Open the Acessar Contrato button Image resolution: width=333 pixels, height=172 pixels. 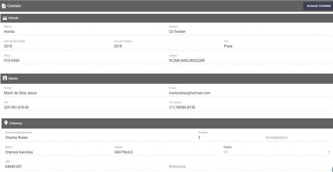click(319, 6)
